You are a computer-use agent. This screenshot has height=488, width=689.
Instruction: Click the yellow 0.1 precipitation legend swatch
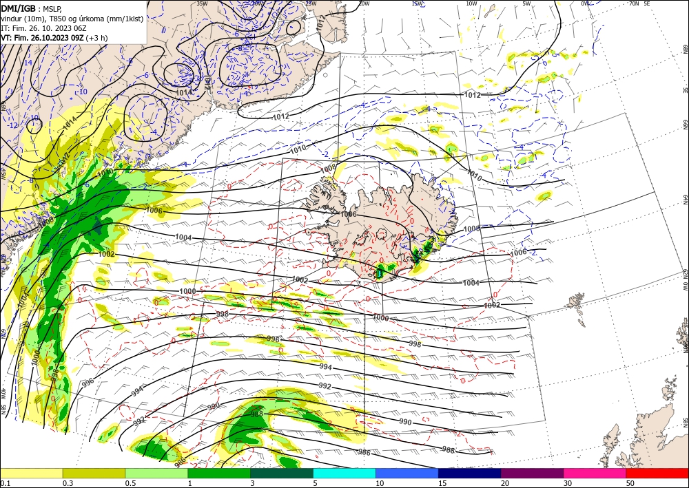(x=31, y=473)
